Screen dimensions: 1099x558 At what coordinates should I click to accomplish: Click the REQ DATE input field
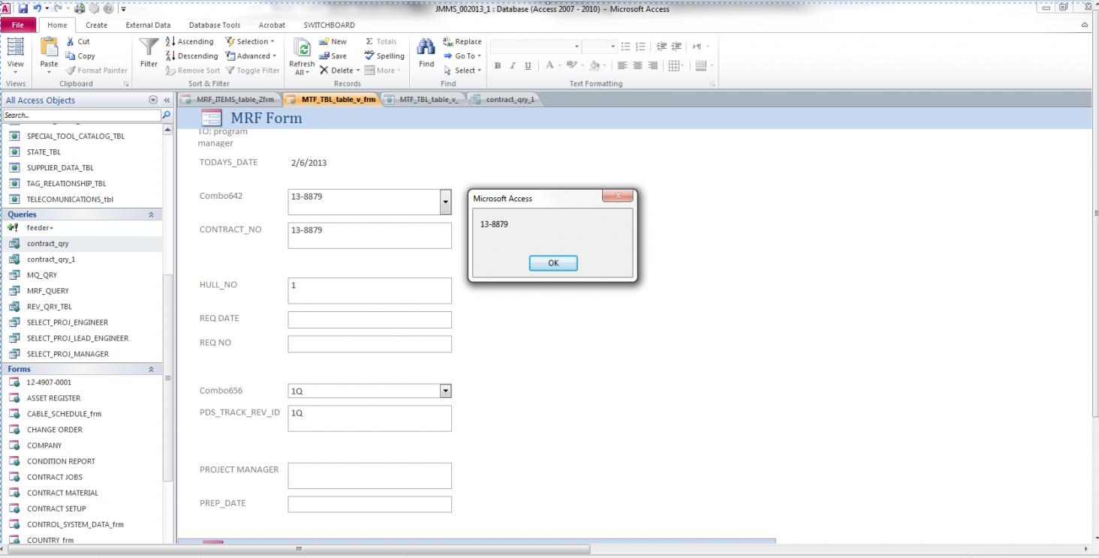tap(369, 319)
